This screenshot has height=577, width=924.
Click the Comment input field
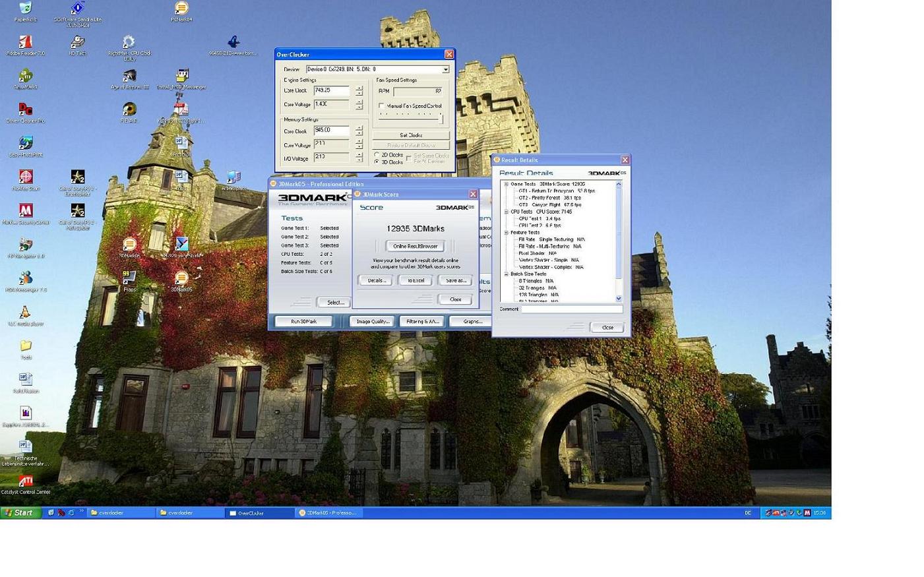pos(572,309)
